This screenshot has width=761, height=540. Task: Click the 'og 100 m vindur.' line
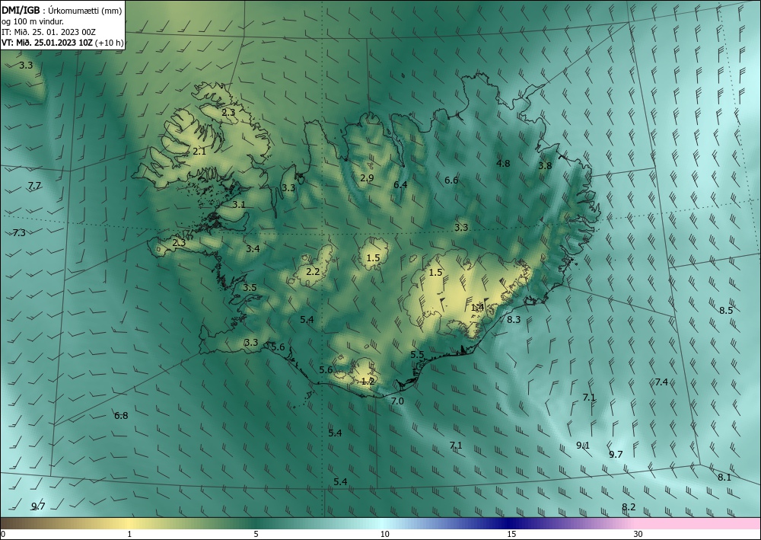coord(33,21)
